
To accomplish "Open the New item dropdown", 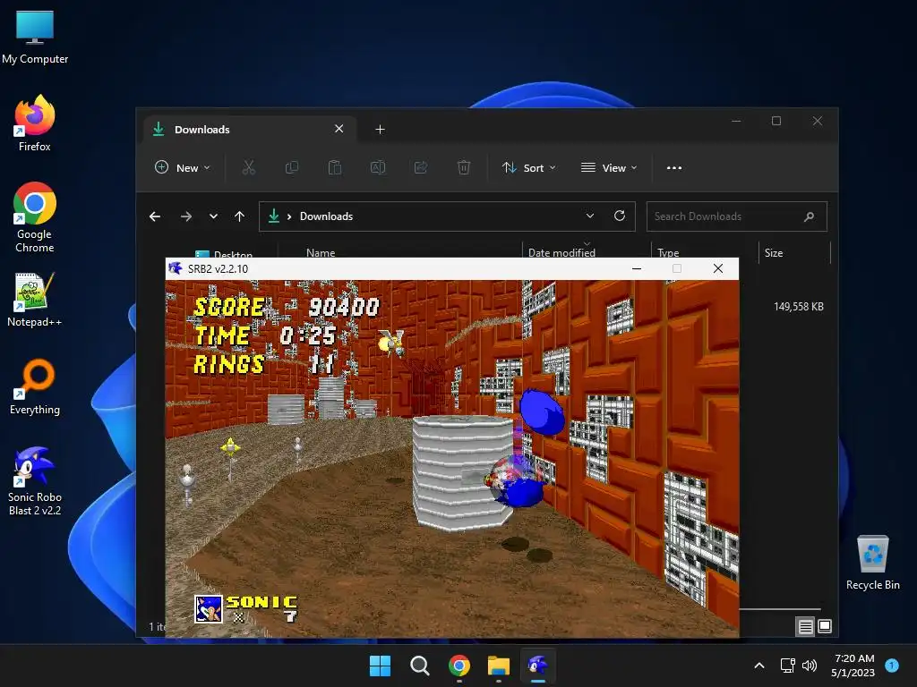I will point(182,167).
